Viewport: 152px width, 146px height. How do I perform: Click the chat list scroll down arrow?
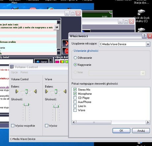(58, 53)
